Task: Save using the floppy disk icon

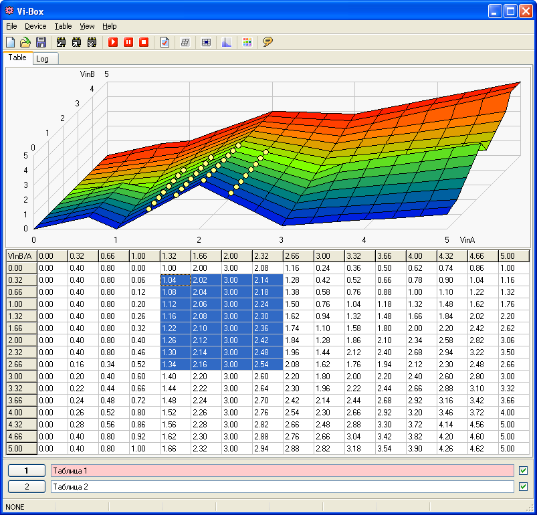Action: [x=41, y=42]
